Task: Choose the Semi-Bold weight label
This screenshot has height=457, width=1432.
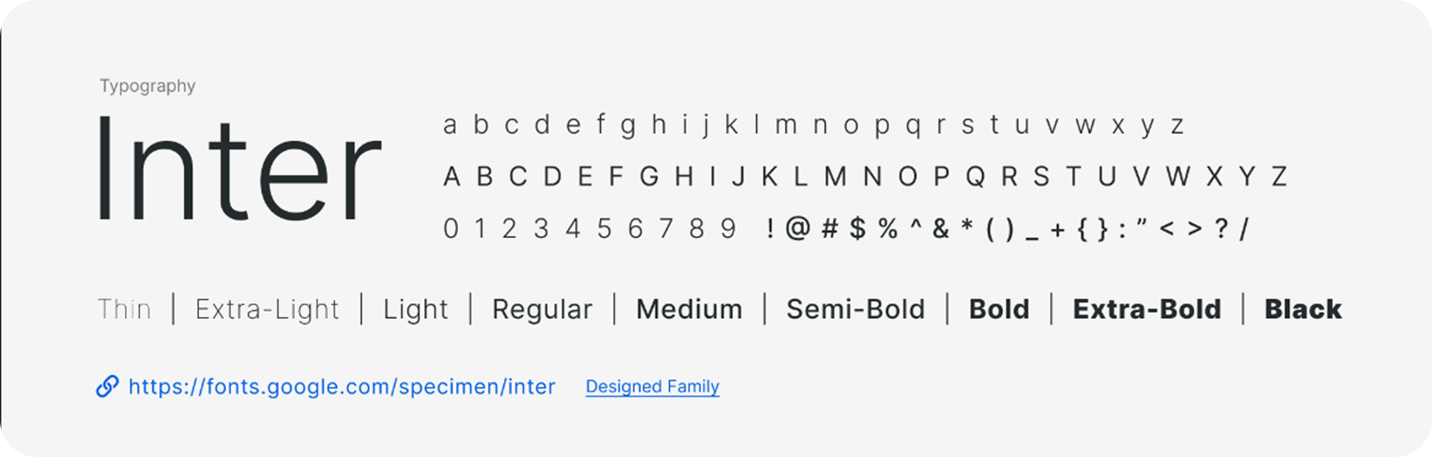Action: (855, 309)
